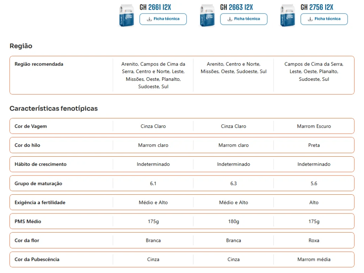Click the GH 2756 I2X product title
364x273 pixels.
(317, 7)
